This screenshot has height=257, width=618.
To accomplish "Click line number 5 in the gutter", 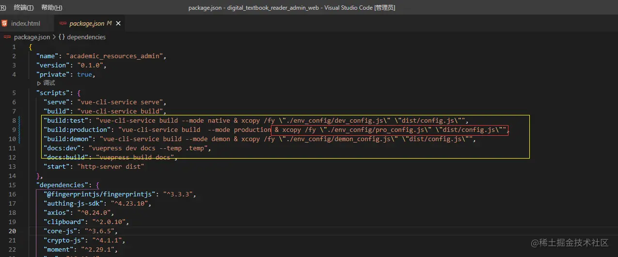I will (x=14, y=93).
